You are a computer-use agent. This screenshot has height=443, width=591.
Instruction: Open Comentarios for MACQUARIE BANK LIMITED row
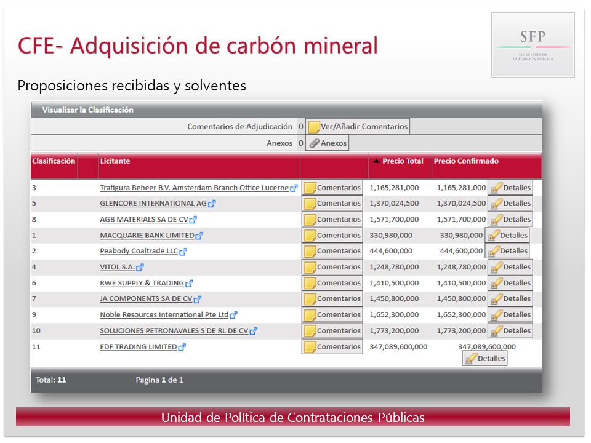click(332, 236)
